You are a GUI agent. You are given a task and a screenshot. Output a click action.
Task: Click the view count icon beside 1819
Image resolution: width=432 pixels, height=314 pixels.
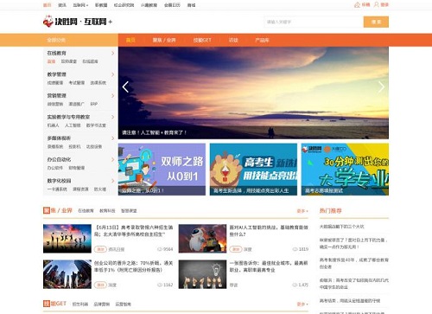(x=295, y=249)
